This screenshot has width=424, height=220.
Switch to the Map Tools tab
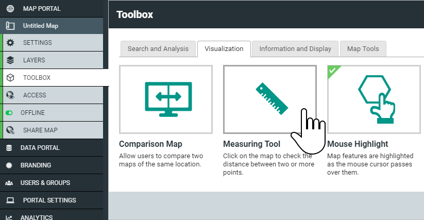[363, 49]
